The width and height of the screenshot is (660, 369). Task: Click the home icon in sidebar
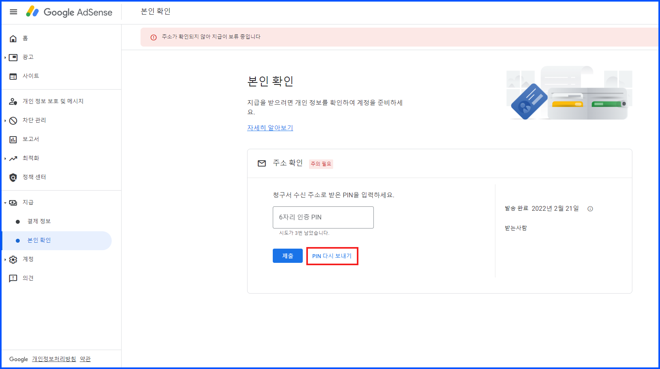[x=13, y=38]
